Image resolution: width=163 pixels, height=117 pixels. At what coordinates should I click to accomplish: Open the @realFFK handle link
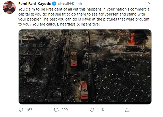(x=66, y=4)
